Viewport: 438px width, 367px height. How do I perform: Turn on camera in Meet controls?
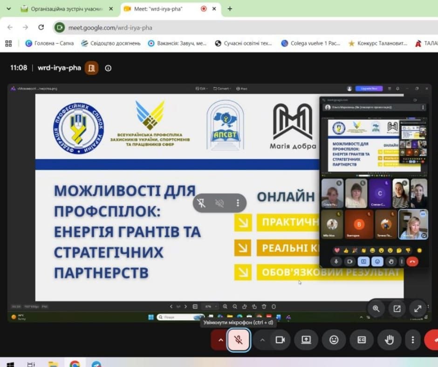[x=280, y=340]
